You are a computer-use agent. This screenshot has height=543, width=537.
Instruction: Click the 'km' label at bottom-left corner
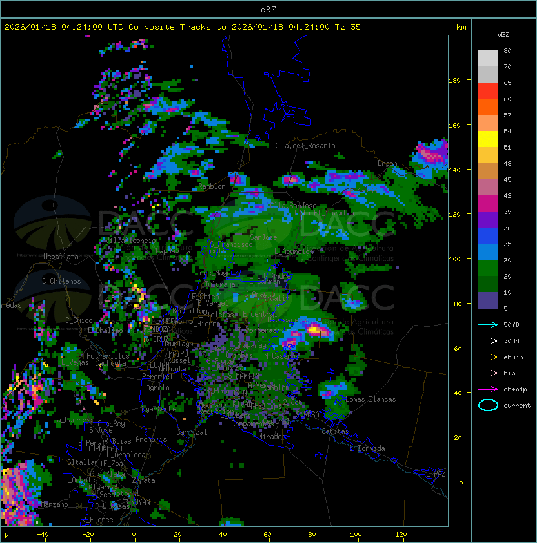click(10, 536)
